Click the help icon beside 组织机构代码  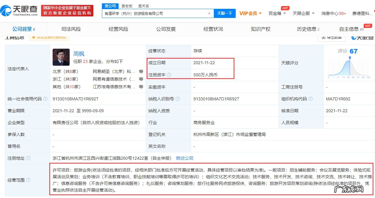[x=311, y=99]
